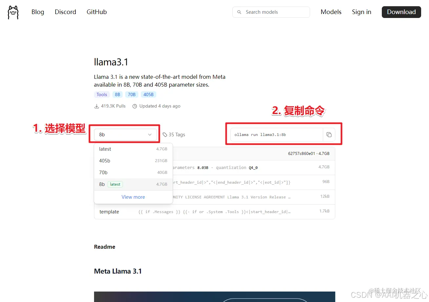The height and width of the screenshot is (302, 429).
Task: Click the dropdown chevron arrow
Action: (150, 135)
